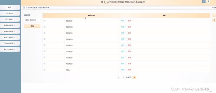Click the 查询 search button
Viewport: 216px width, 93px height.
coord(32,26)
